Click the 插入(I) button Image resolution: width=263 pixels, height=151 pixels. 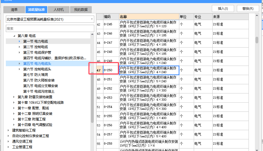point(223,9)
